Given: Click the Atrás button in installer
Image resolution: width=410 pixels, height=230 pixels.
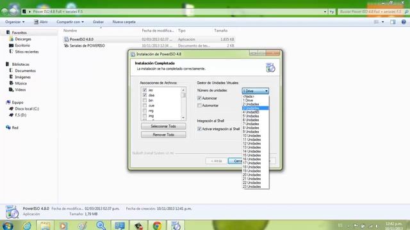Looking at the screenshot, I should (x=217, y=161).
